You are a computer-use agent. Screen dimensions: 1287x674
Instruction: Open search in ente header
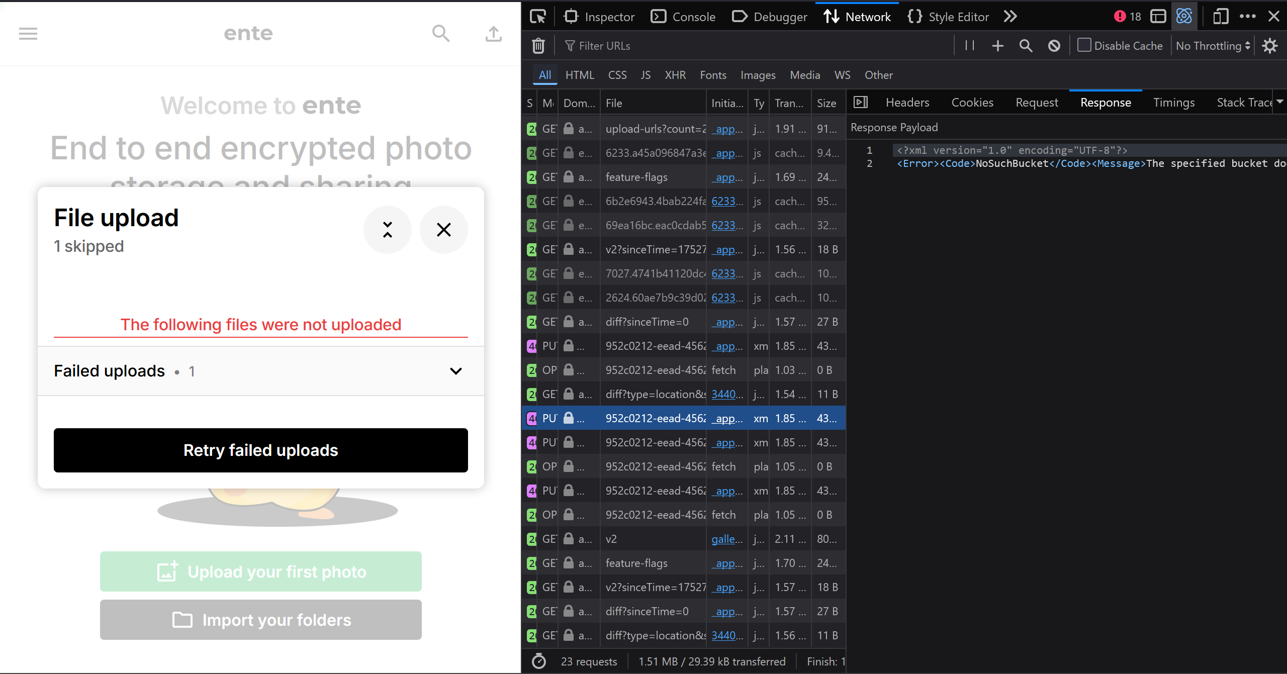pyautogui.click(x=441, y=34)
